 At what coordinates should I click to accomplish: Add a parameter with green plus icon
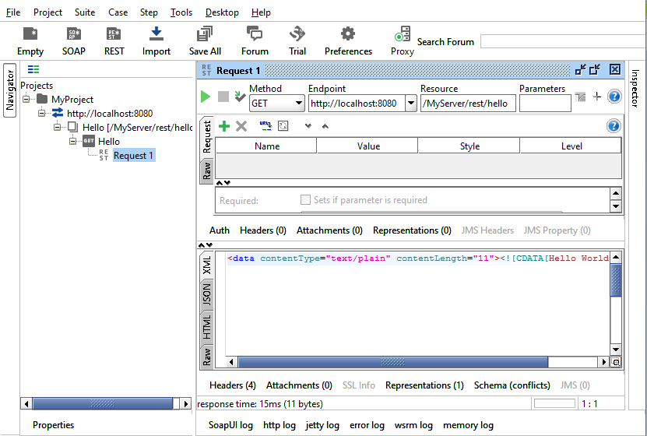[224, 126]
